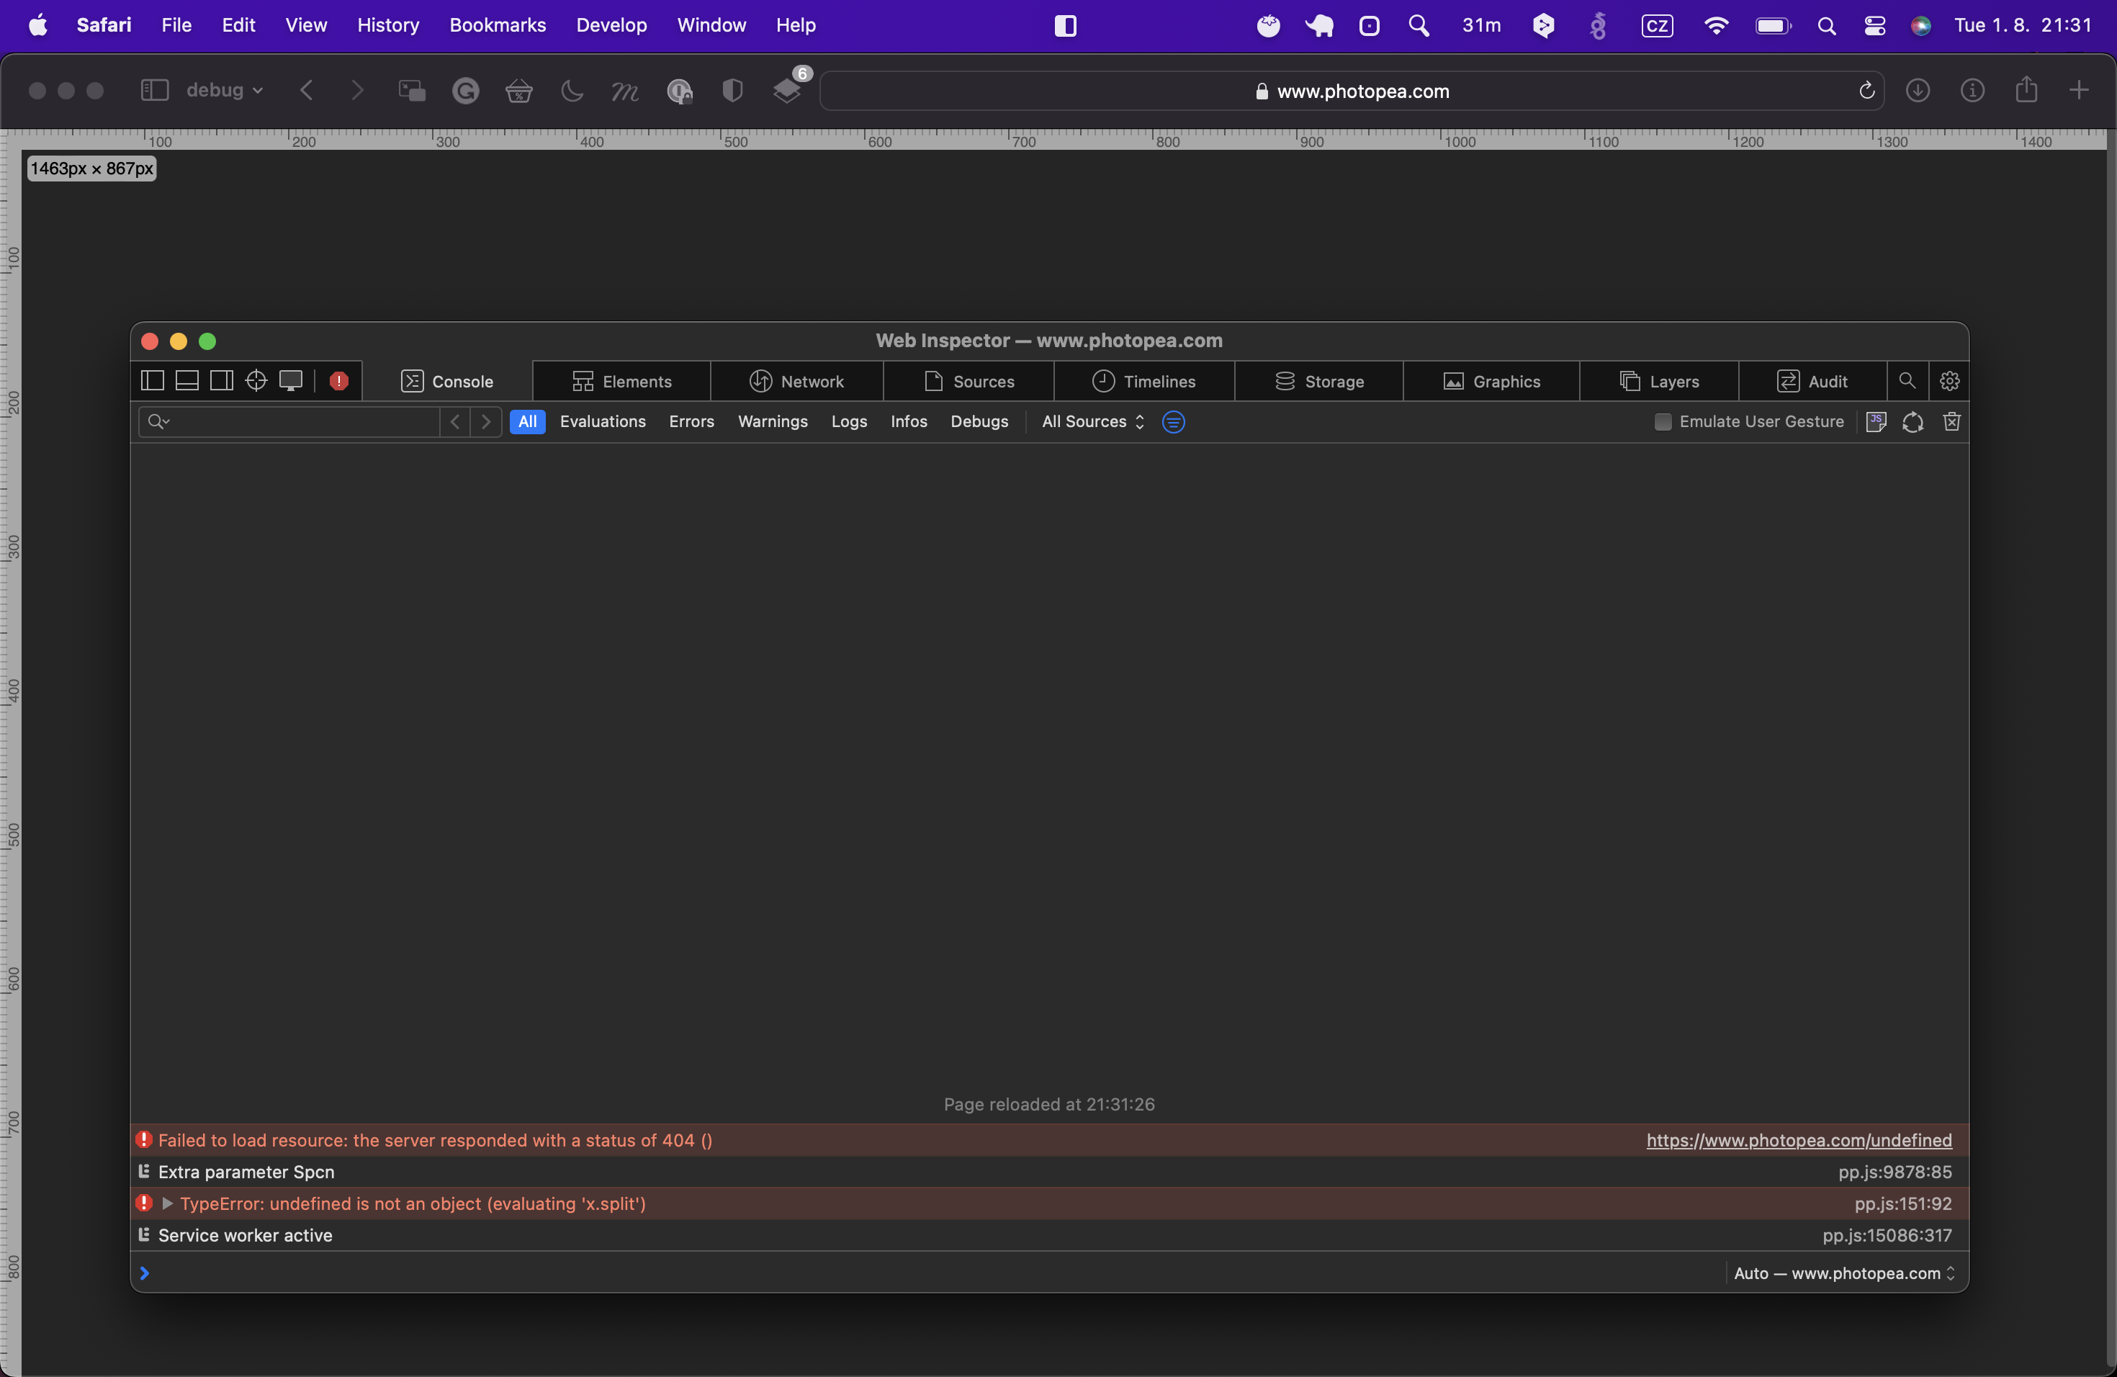Open the photopea.com/undefined error link

click(1798, 1140)
